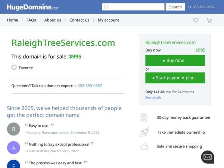Screen dimensions: 224x168
Task: Toggle the Favorite heart for this domain
Action: tap(14, 68)
